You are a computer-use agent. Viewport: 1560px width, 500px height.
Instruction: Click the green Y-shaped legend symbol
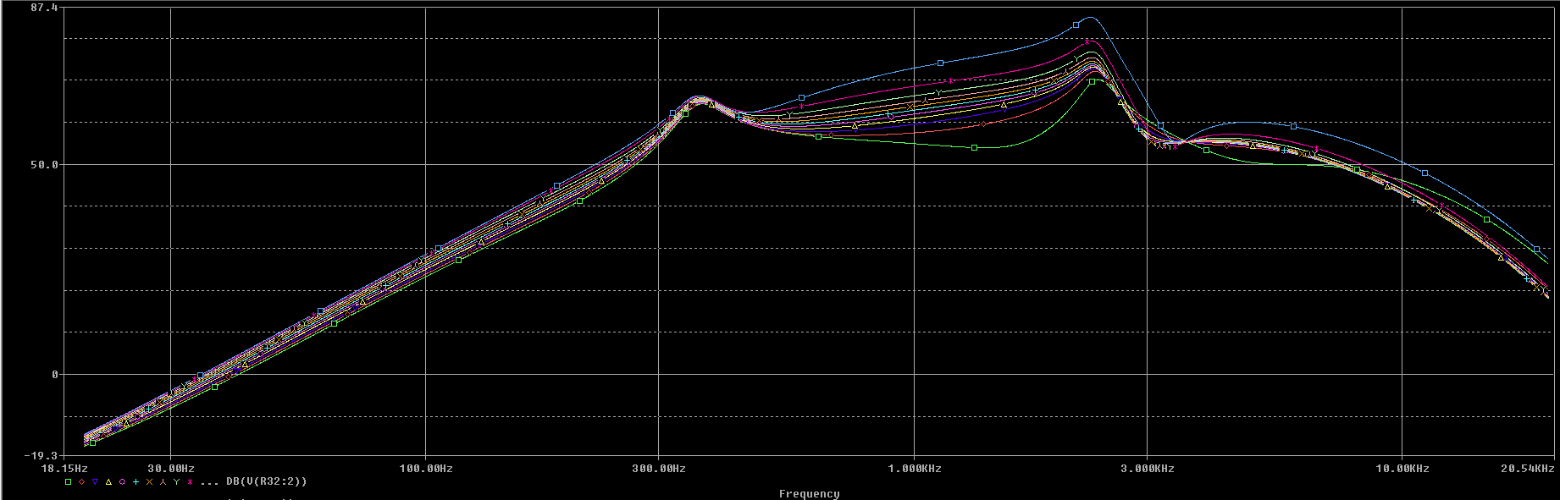click(x=177, y=481)
